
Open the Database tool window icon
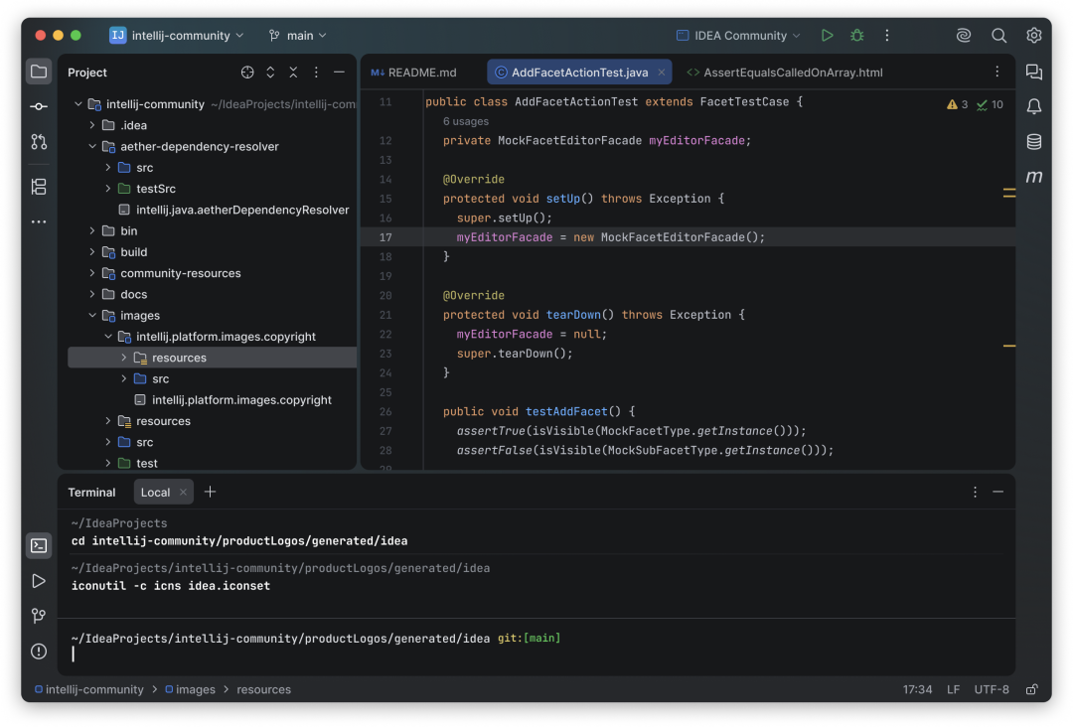click(x=1034, y=141)
